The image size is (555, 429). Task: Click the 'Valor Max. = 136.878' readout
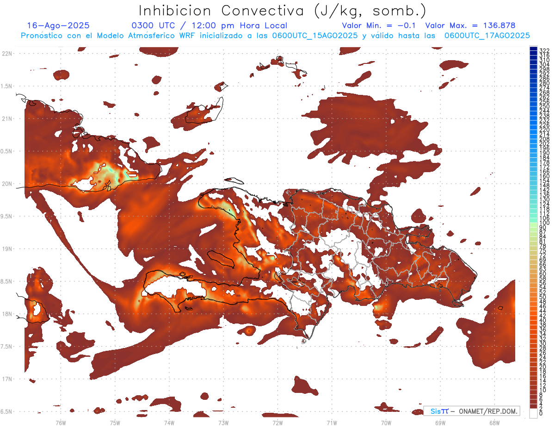470,26
